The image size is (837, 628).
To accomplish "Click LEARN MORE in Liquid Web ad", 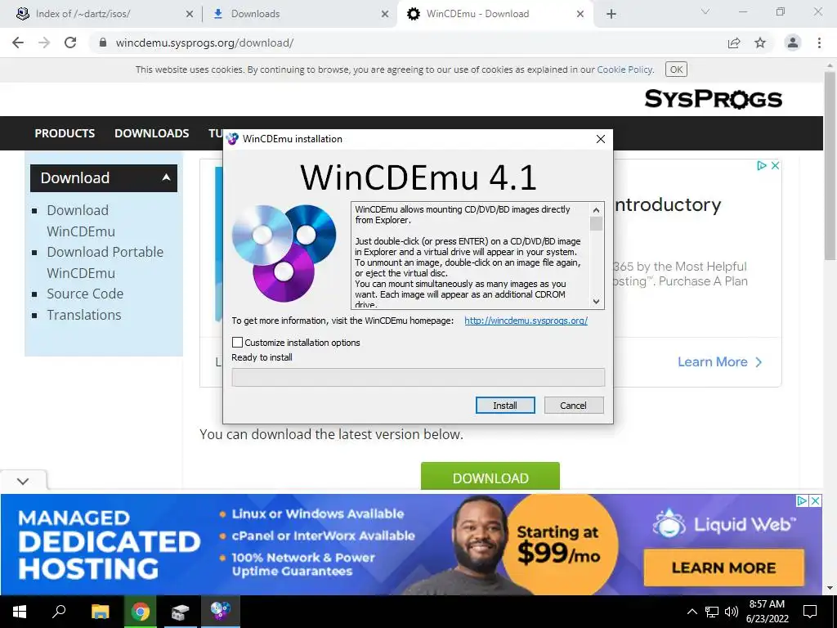I will tap(723, 567).
